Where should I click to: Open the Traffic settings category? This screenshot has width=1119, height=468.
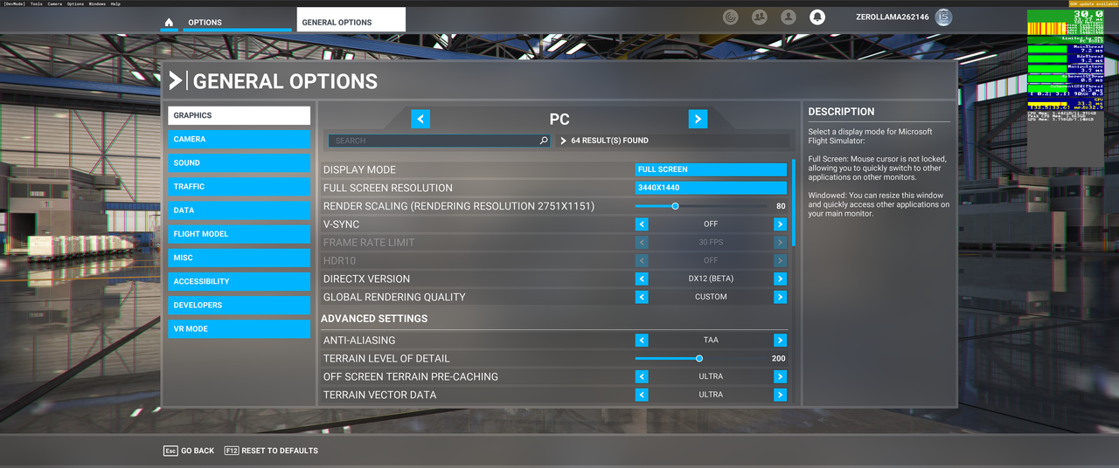click(x=239, y=186)
